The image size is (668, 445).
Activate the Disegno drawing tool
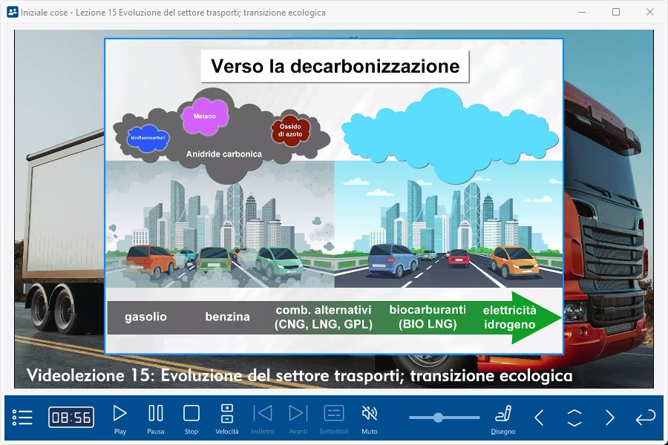coord(503,418)
